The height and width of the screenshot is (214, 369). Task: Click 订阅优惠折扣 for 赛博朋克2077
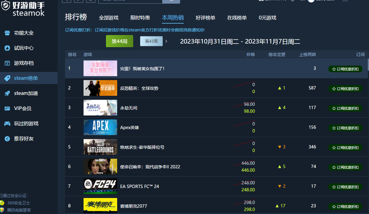(345, 206)
